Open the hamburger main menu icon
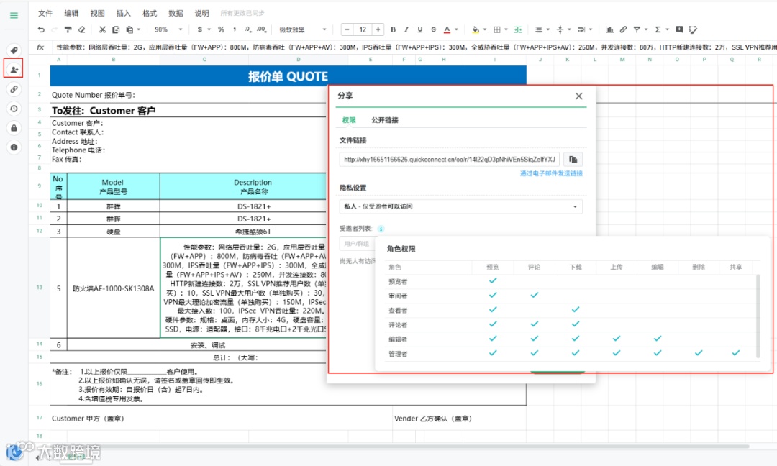The image size is (777, 466). click(14, 15)
